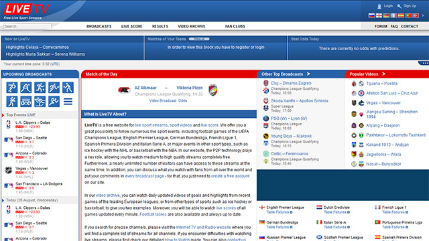Expand Other Top Broadcasts arrow

308,74
